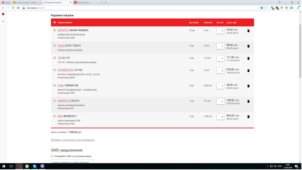Edit quantity field for DAIHATSU washer

pos(221,31)
